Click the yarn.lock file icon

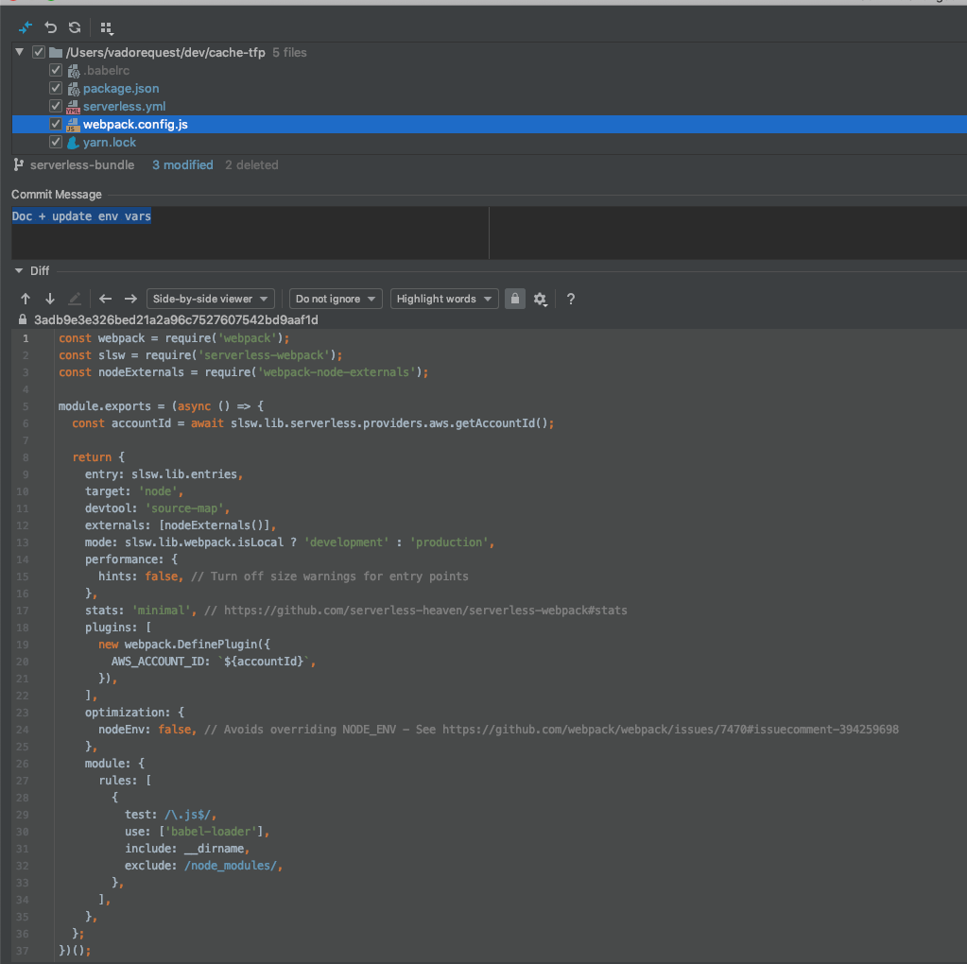(x=74, y=143)
